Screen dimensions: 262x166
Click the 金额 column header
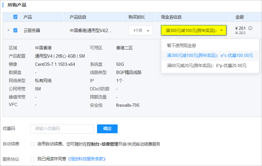tap(239, 17)
